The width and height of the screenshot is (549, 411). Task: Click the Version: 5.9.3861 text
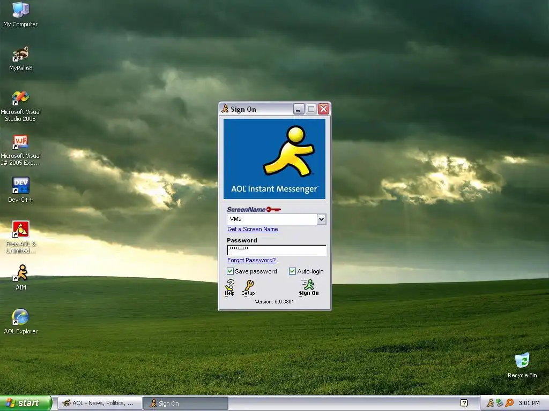coord(274,302)
